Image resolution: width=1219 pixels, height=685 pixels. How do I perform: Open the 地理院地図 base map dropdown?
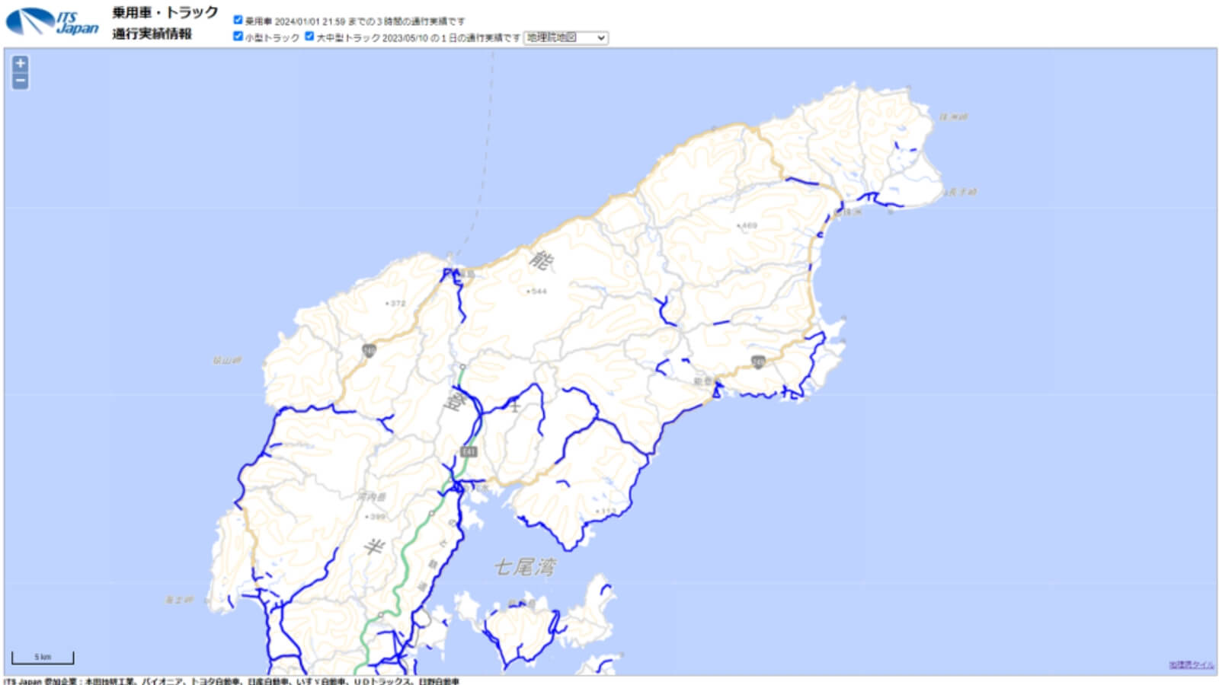click(x=566, y=37)
